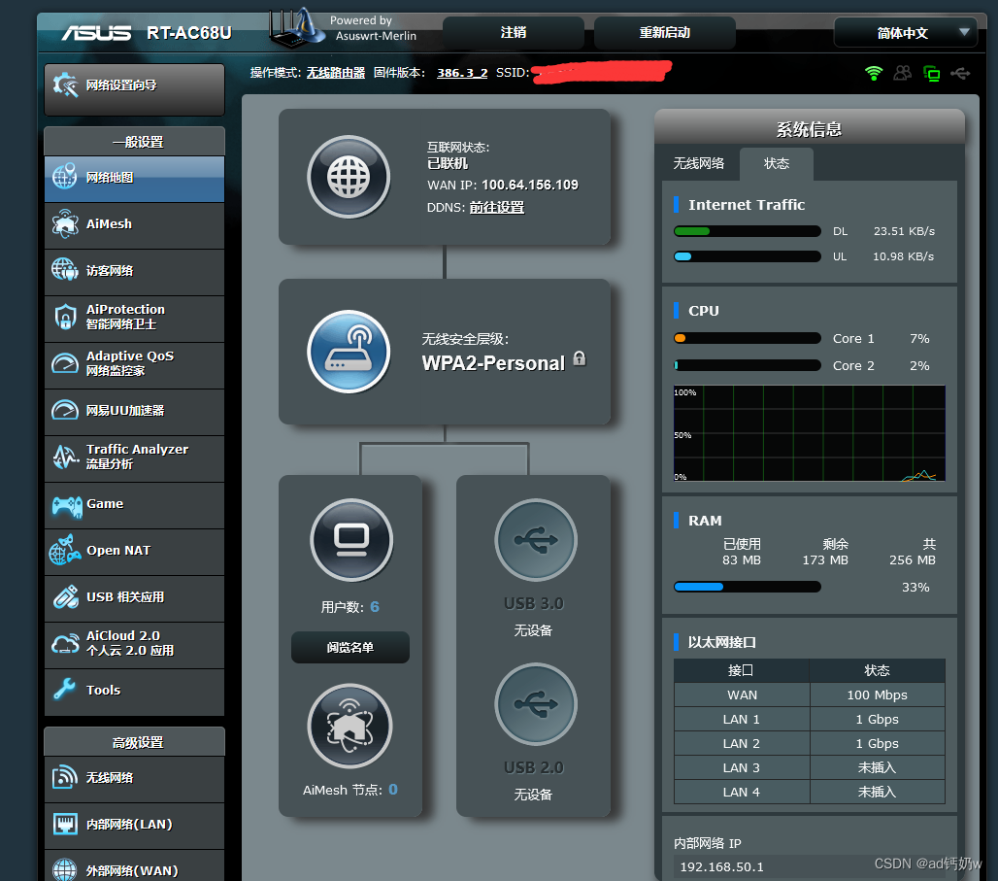Follow the DDNS 前往设置 link

pos(497,208)
